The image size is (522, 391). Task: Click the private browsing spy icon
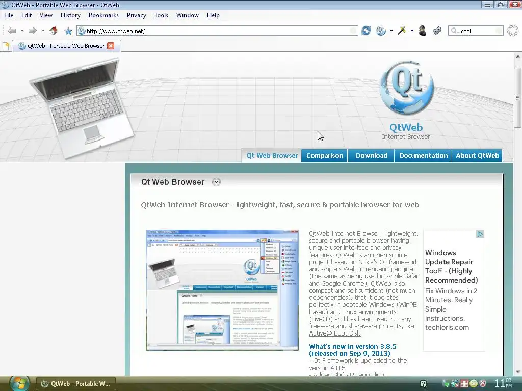[423, 31]
